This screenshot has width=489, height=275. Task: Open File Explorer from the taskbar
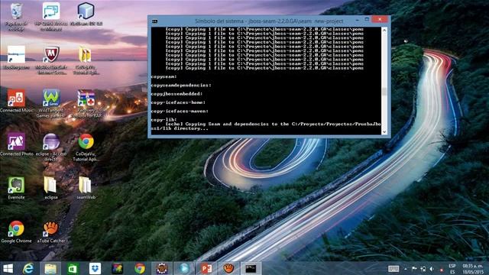point(50,268)
